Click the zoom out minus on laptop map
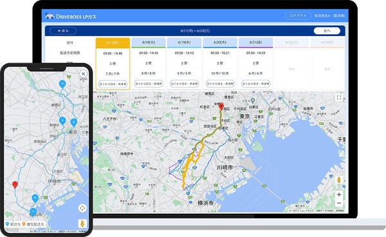Viewport: 386px width, 237px height. point(339,203)
